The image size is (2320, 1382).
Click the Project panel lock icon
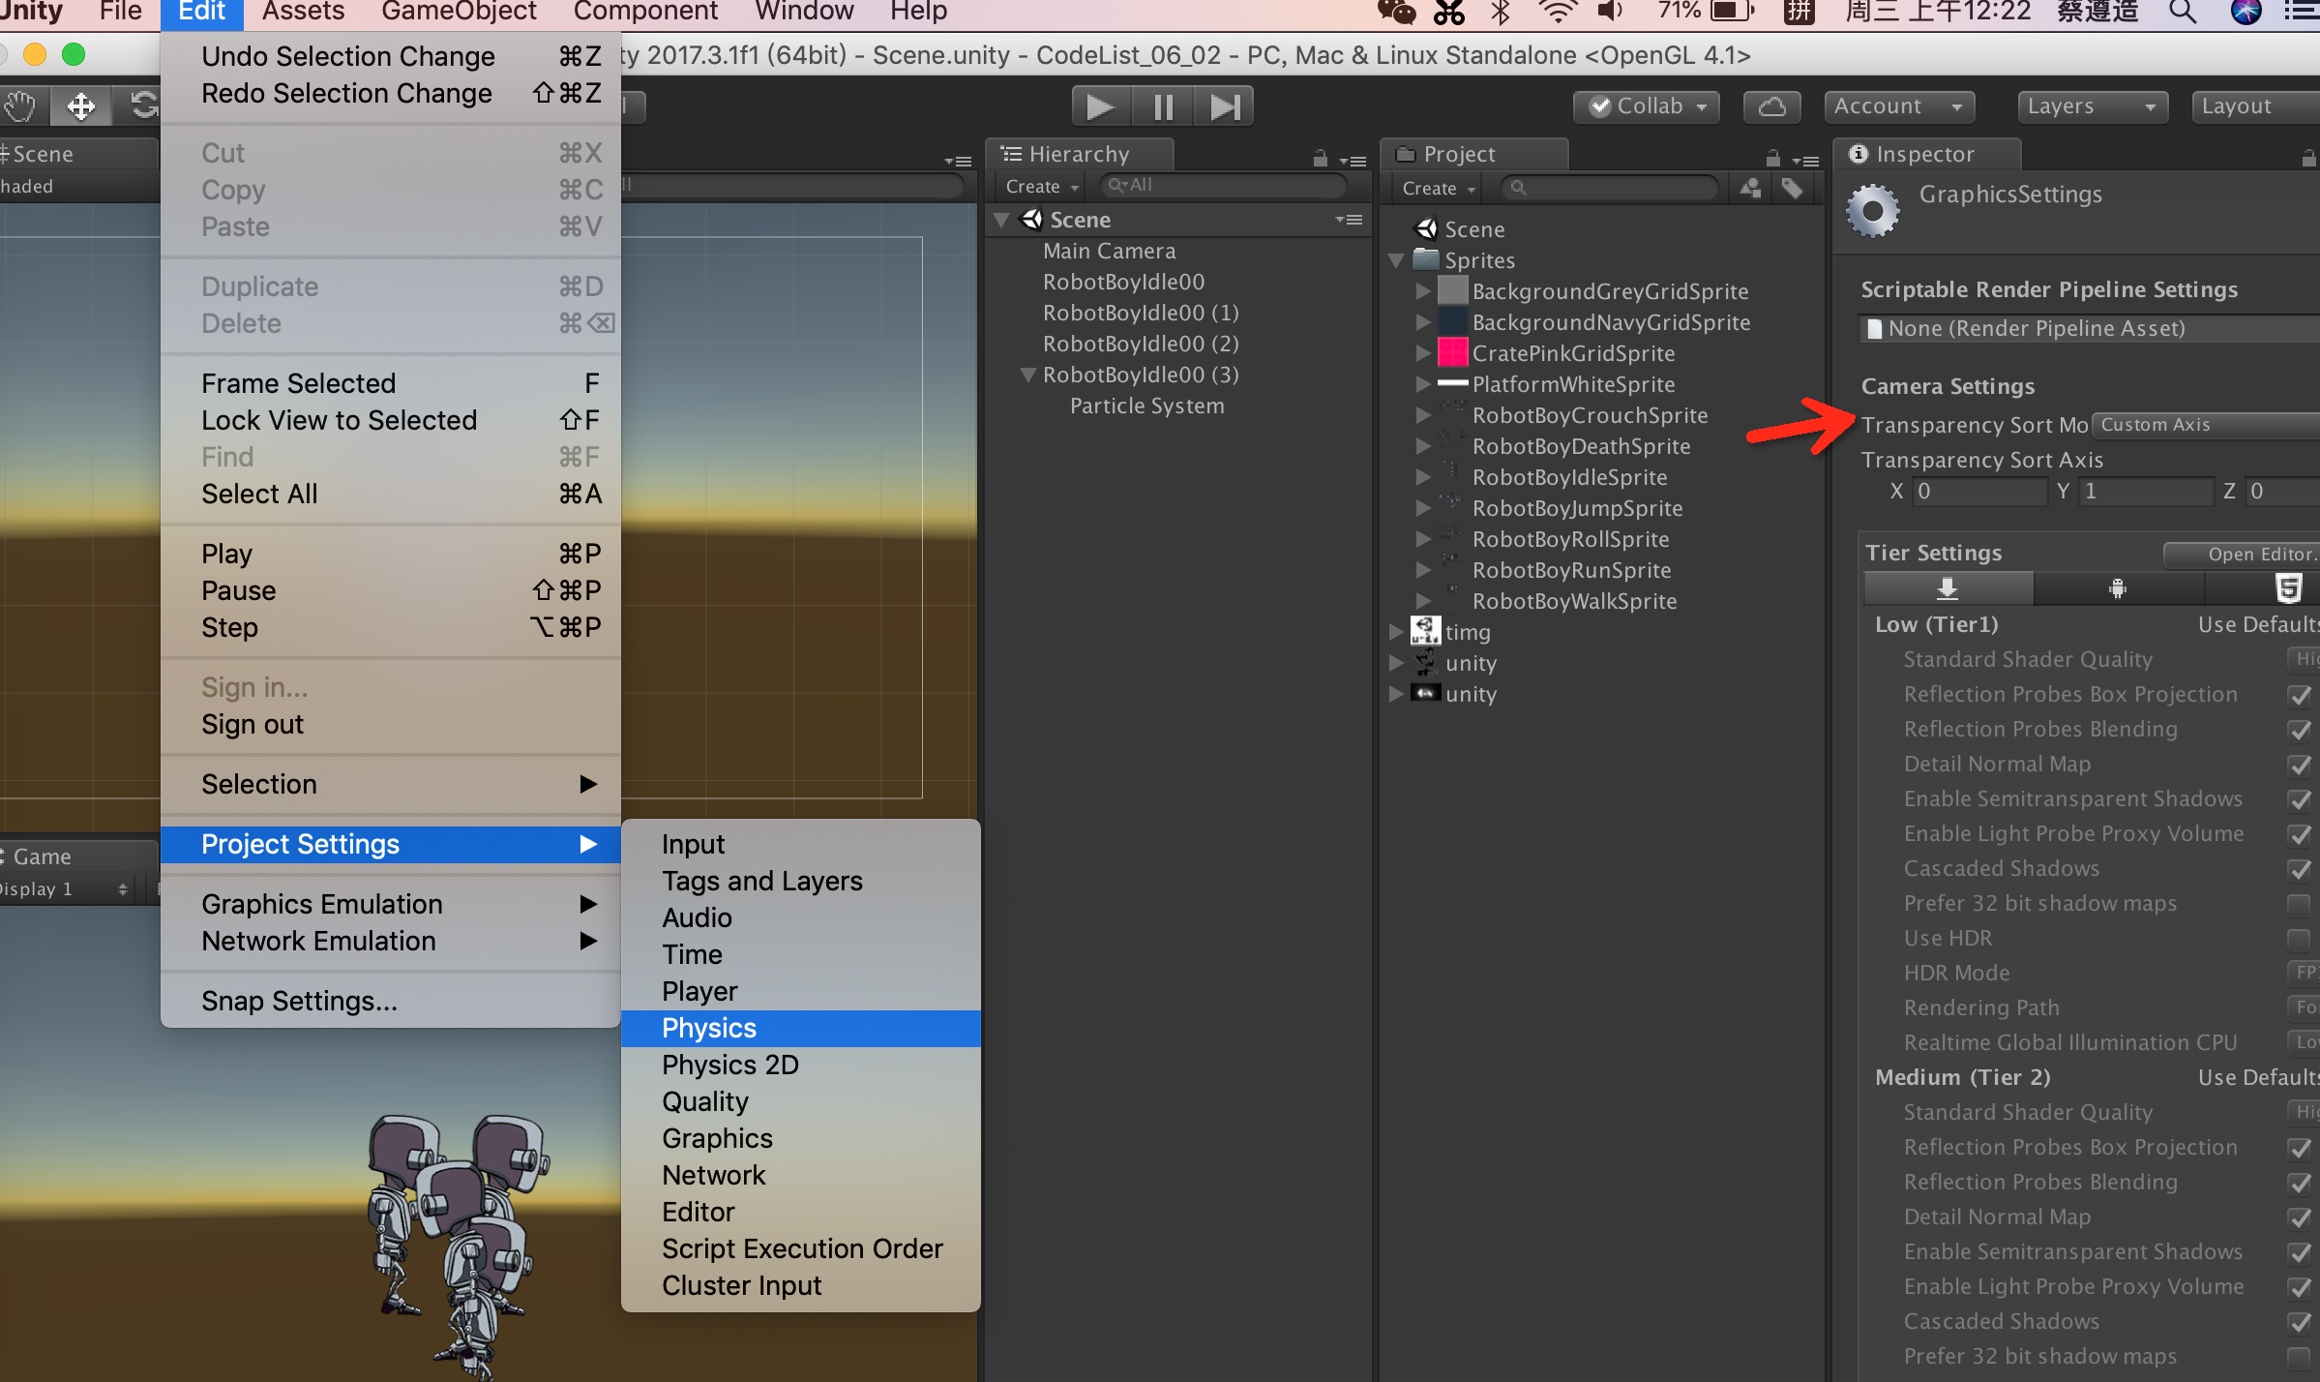[x=1772, y=158]
